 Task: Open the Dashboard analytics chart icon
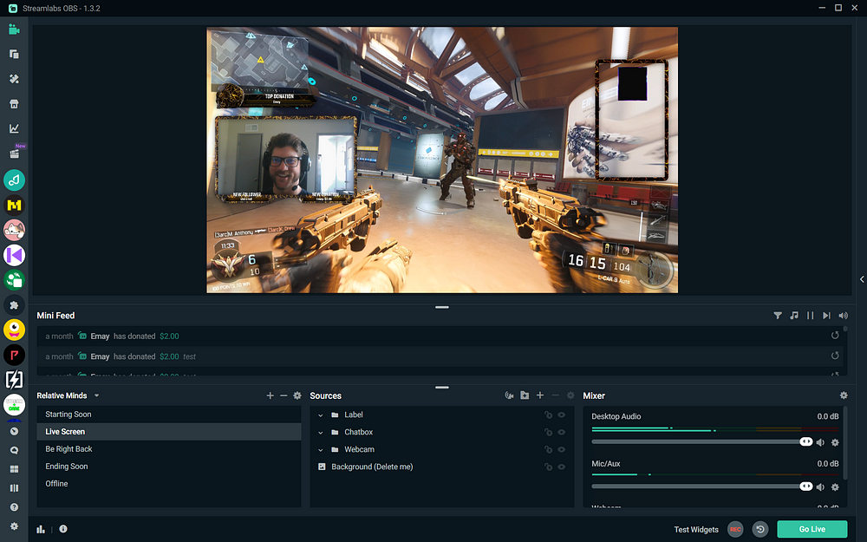click(14, 128)
